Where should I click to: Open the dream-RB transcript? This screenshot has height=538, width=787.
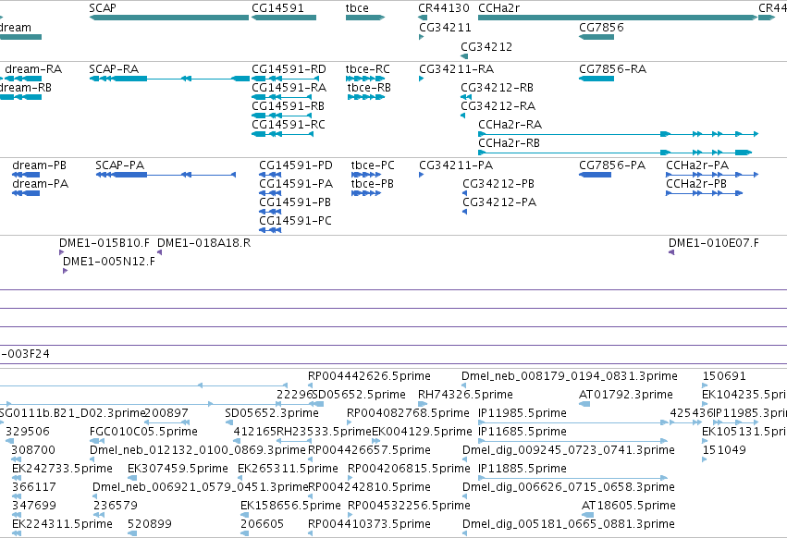20,97
